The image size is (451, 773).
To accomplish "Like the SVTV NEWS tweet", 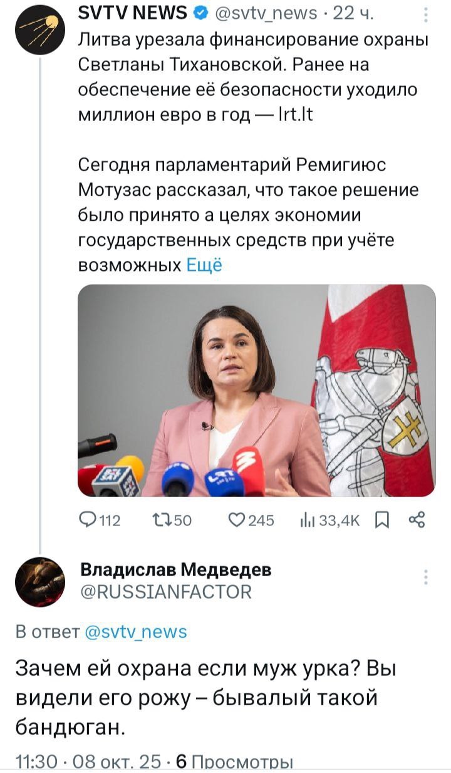I will (x=251, y=520).
